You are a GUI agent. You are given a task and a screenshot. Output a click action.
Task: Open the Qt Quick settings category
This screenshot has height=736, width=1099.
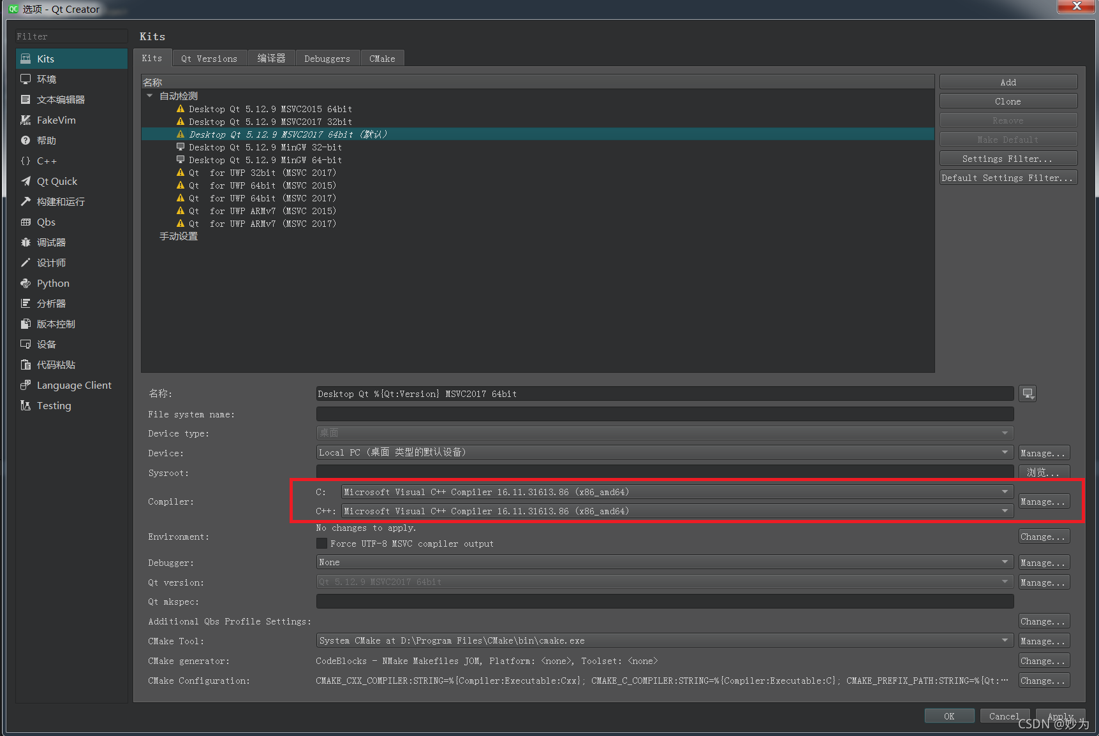(71, 181)
